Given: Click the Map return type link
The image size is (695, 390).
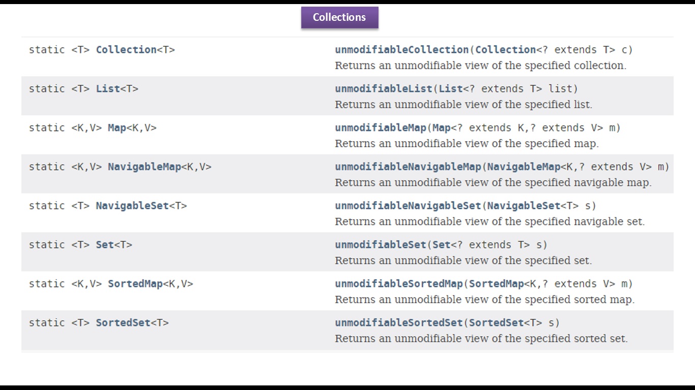Looking at the screenshot, I should click(117, 128).
